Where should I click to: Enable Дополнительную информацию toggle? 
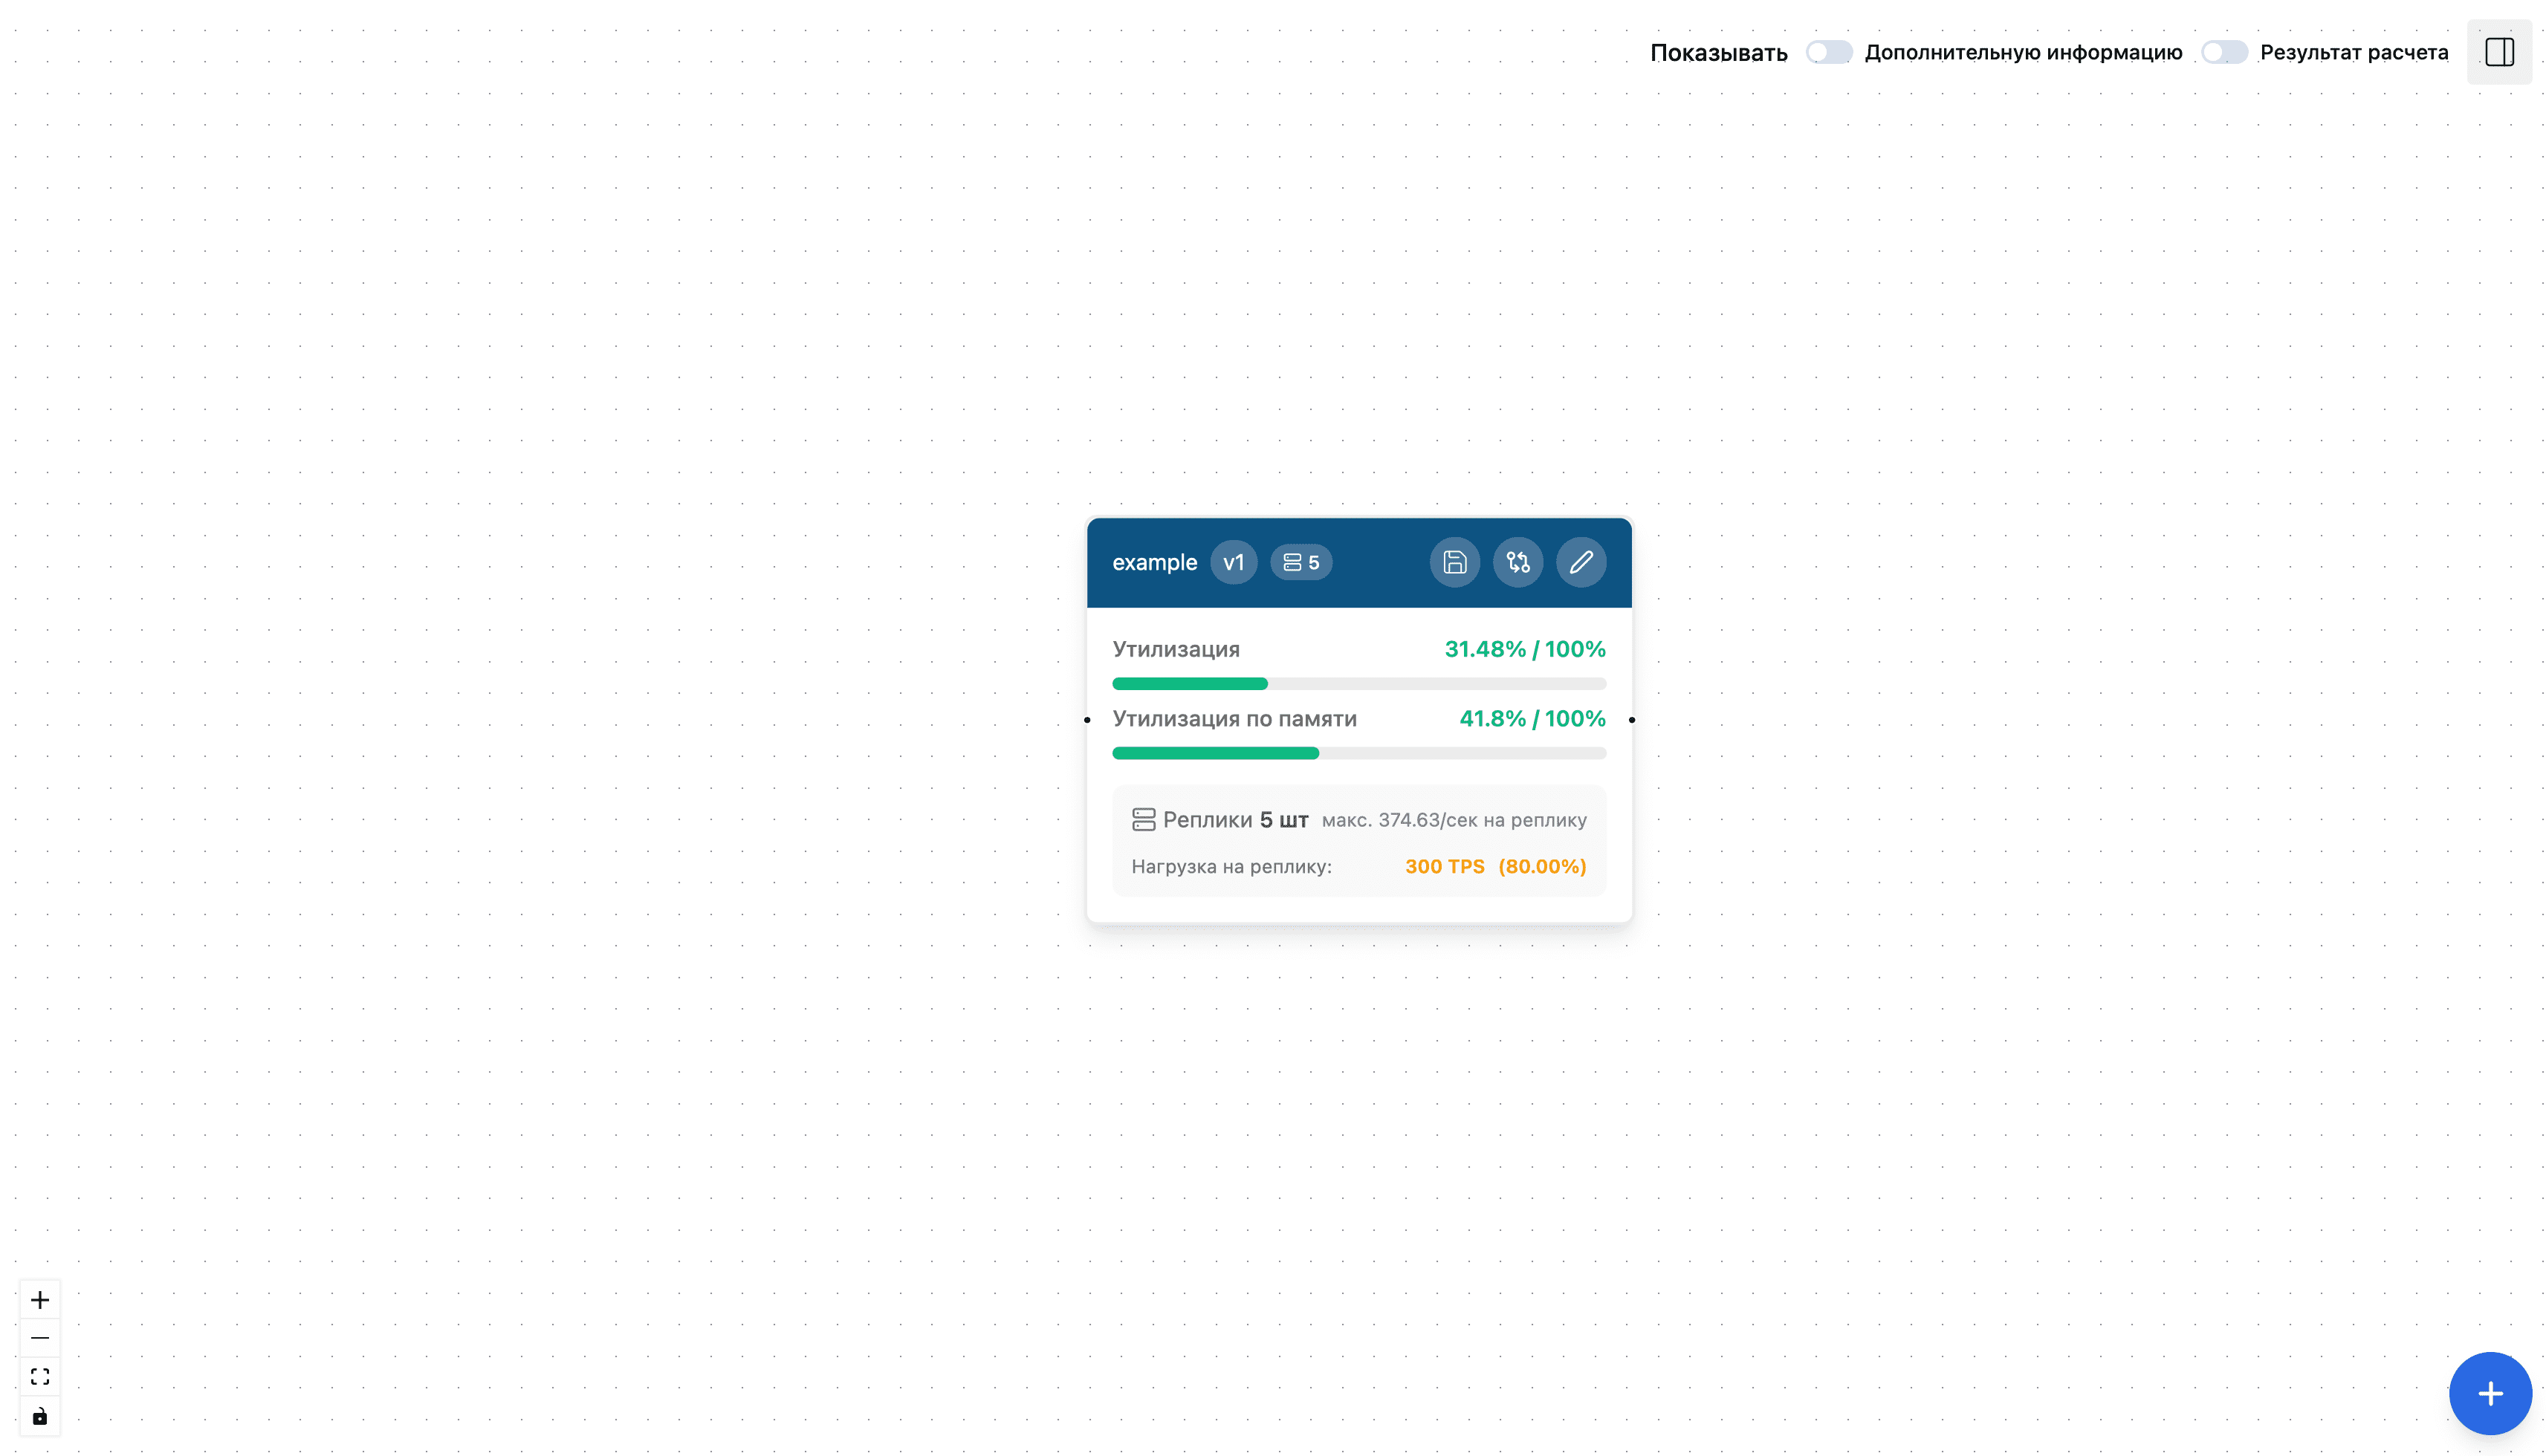tap(1829, 52)
